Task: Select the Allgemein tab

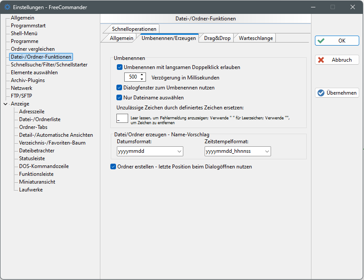Action: pyautogui.click(x=121, y=38)
